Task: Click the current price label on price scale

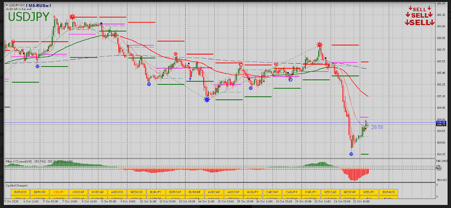Action: pyautogui.click(x=442, y=123)
